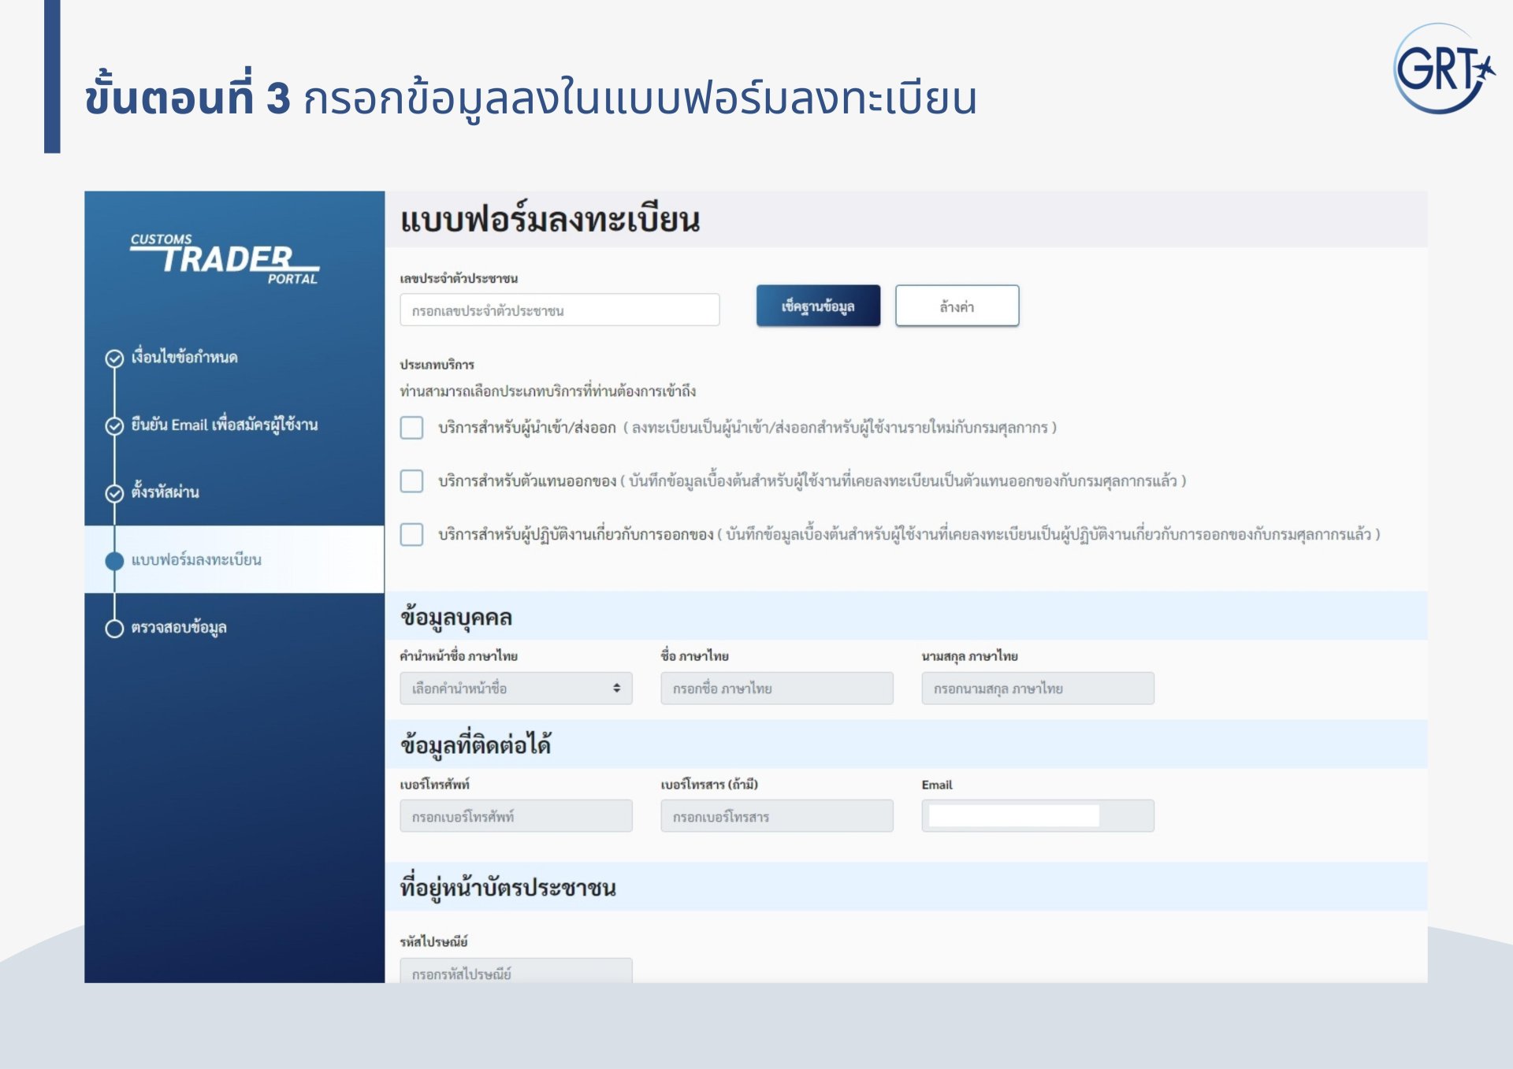Click the up-down arrows of the title dropdown
Screen dimensions: 1513x1069
pyautogui.click(x=616, y=689)
